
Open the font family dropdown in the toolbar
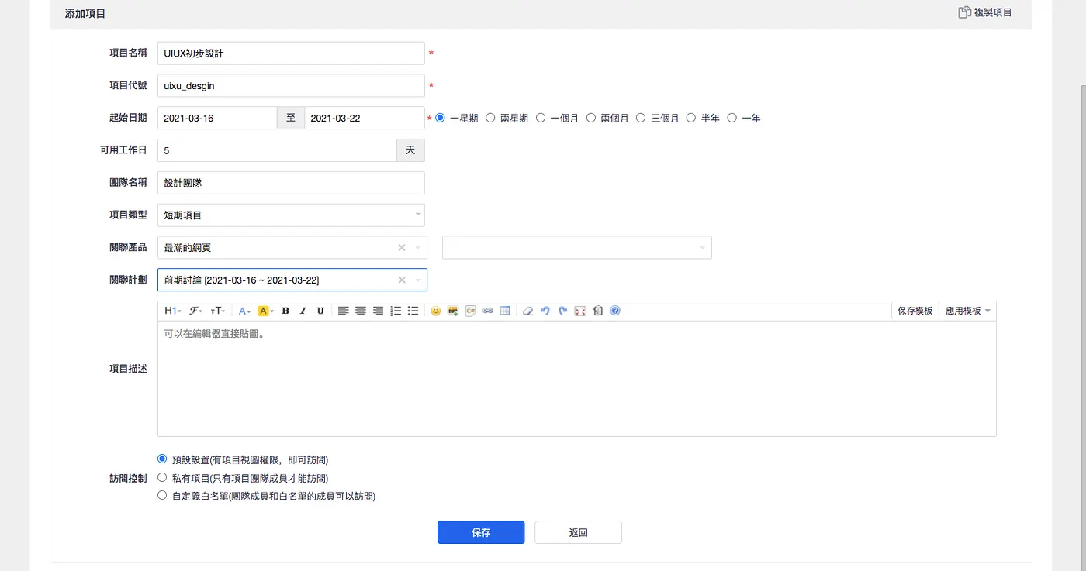pos(195,311)
